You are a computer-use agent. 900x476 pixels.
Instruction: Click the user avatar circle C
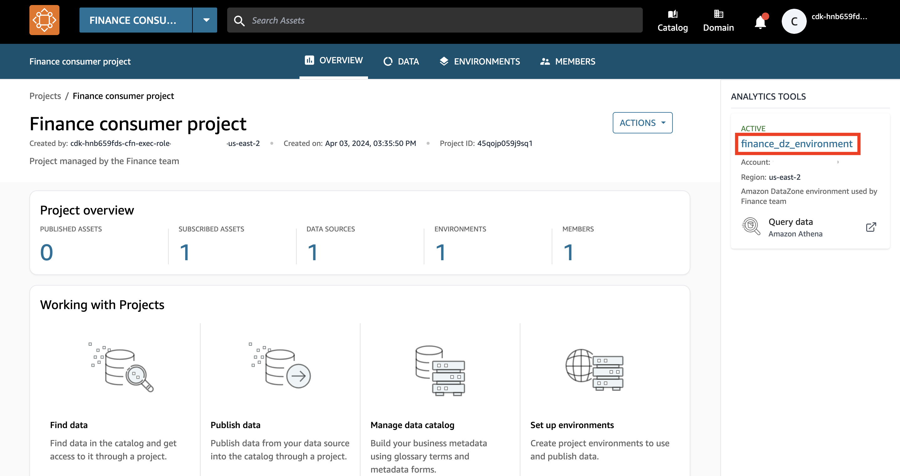(x=794, y=21)
